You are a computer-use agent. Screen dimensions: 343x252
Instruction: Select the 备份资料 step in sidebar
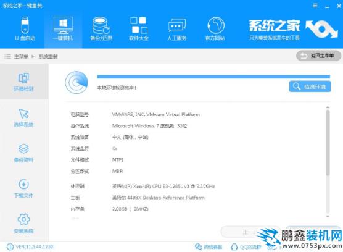[23, 153]
